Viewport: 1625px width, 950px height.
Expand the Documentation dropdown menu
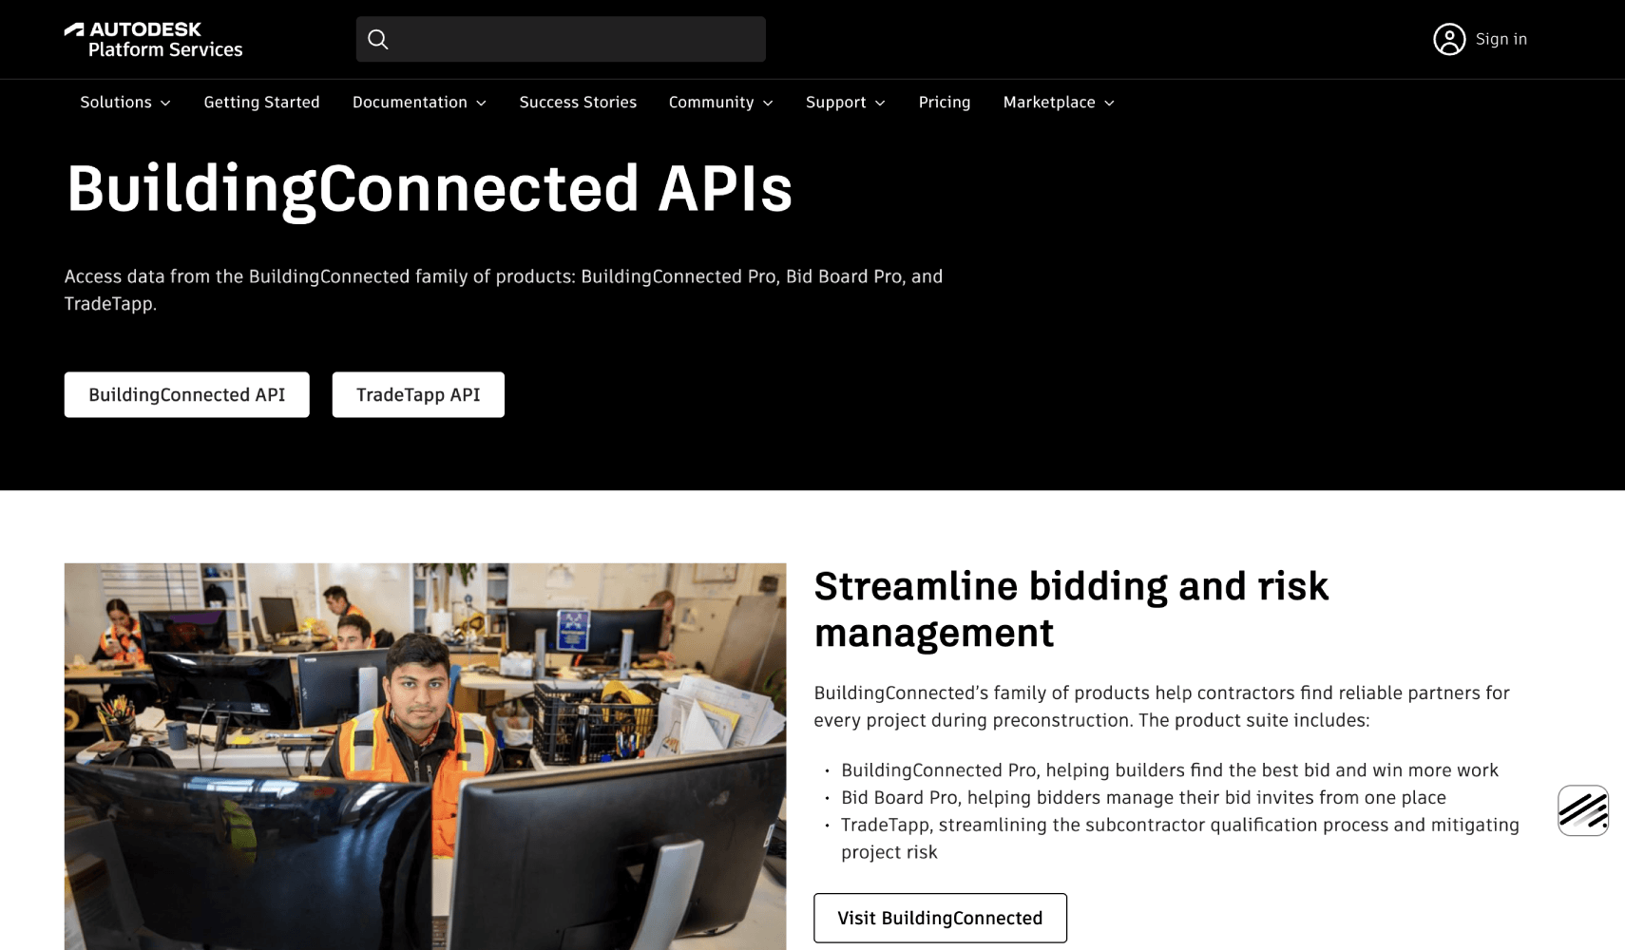point(419,102)
